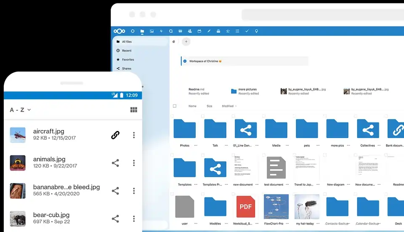Image resolution: width=404 pixels, height=232 pixels.
Task: Open the Calendar app icon in top bar
Action: 199,31
